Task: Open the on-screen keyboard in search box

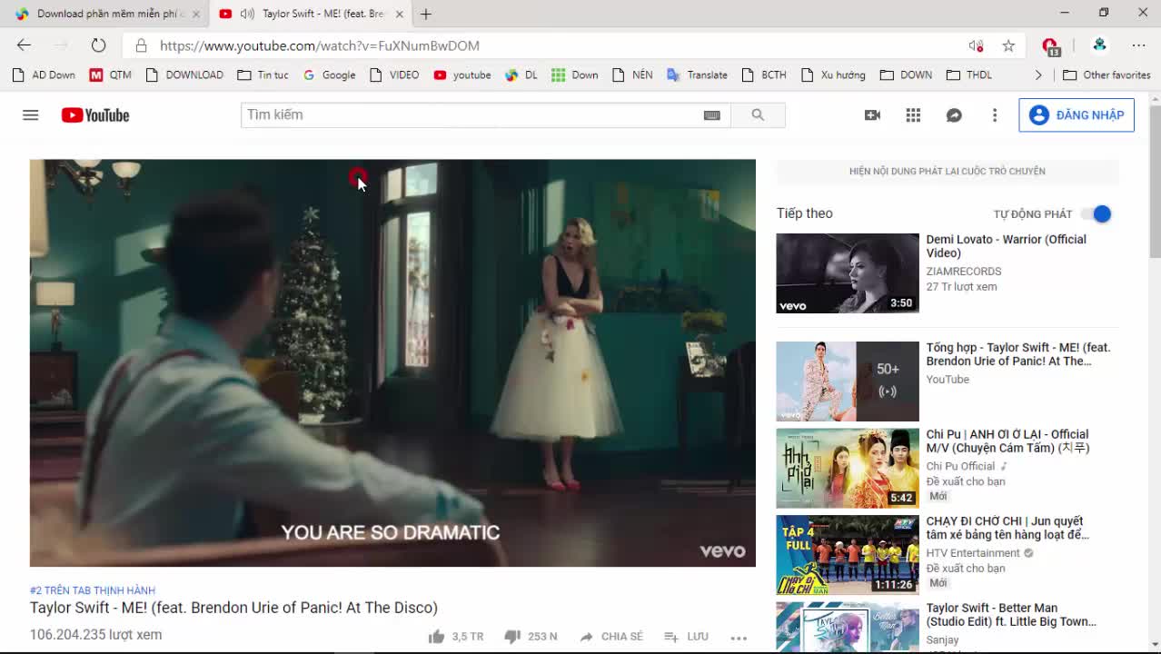Action: pos(712,115)
